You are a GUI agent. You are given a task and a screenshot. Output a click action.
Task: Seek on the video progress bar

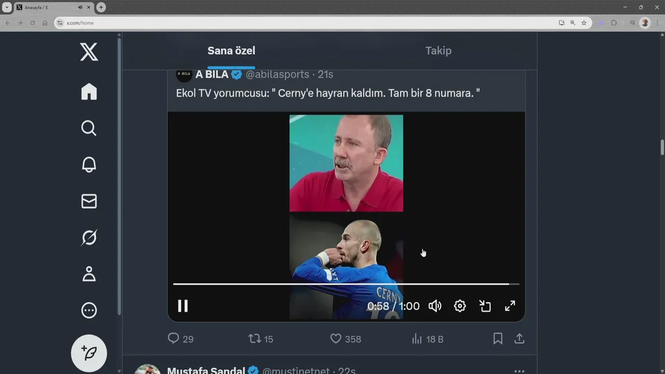point(346,284)
